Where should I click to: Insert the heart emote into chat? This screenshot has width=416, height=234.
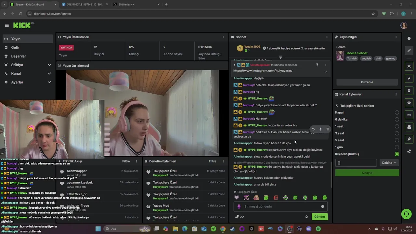(x=237, y=198)
